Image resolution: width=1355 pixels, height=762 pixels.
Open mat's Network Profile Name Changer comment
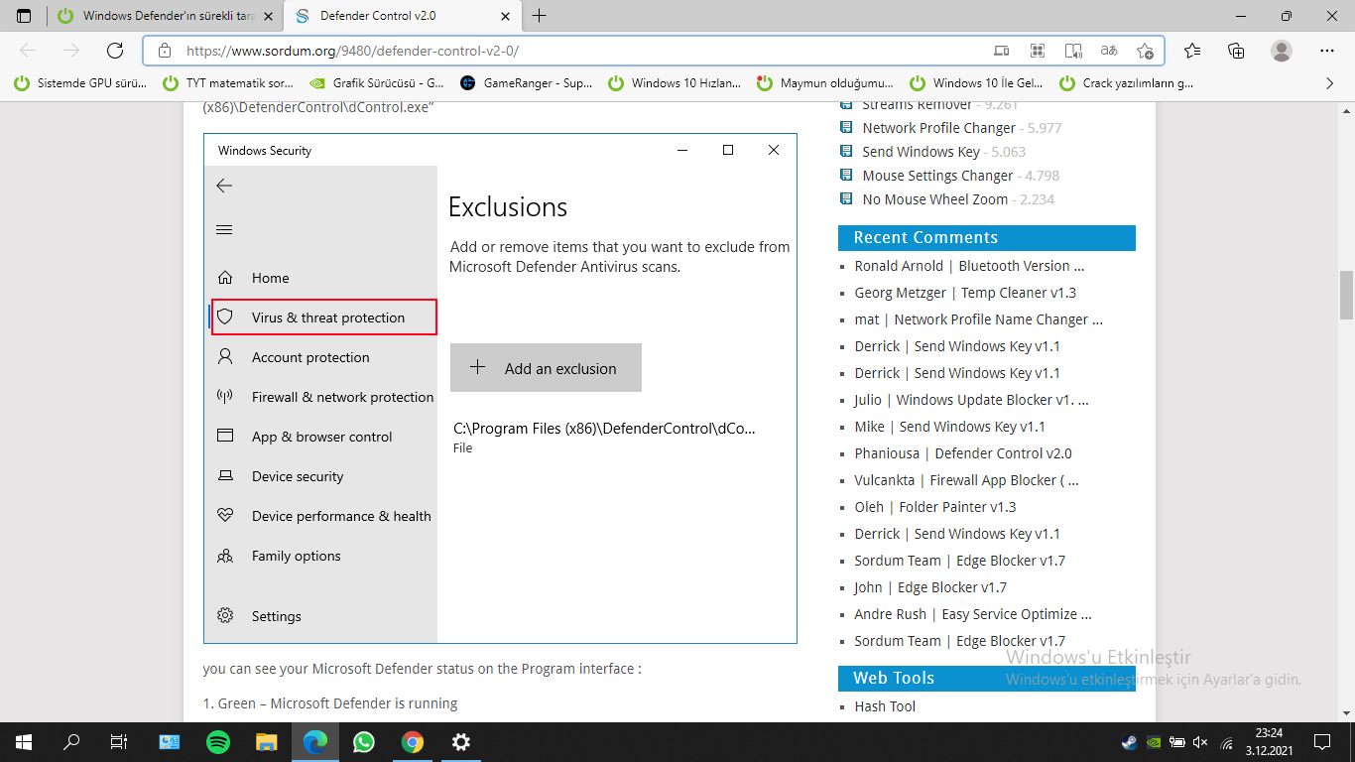point(978,319)
